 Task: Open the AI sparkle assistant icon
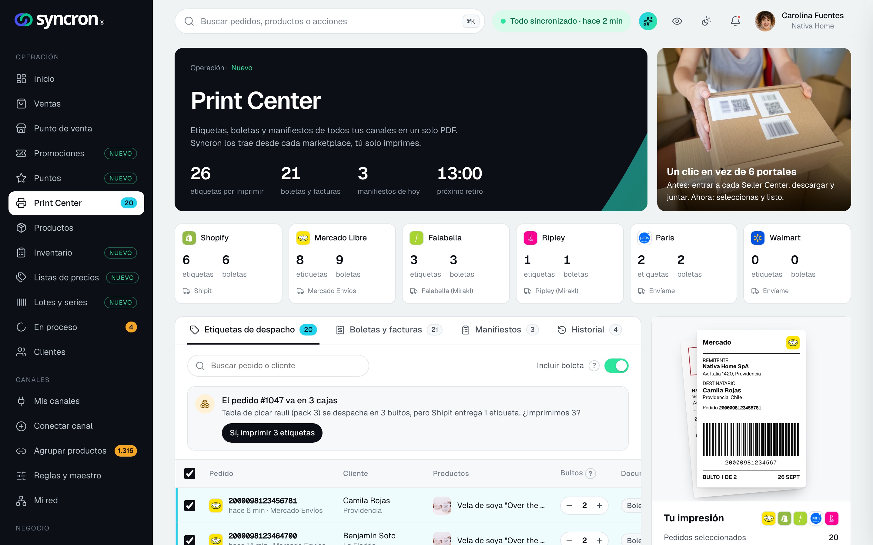tap(648, 21)
